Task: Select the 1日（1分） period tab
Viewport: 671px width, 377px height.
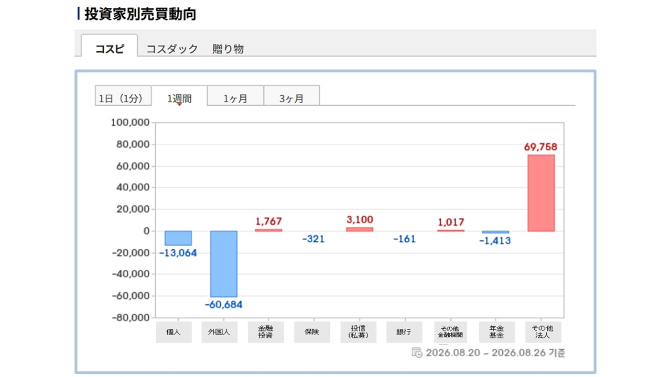Action: (123, 96)
